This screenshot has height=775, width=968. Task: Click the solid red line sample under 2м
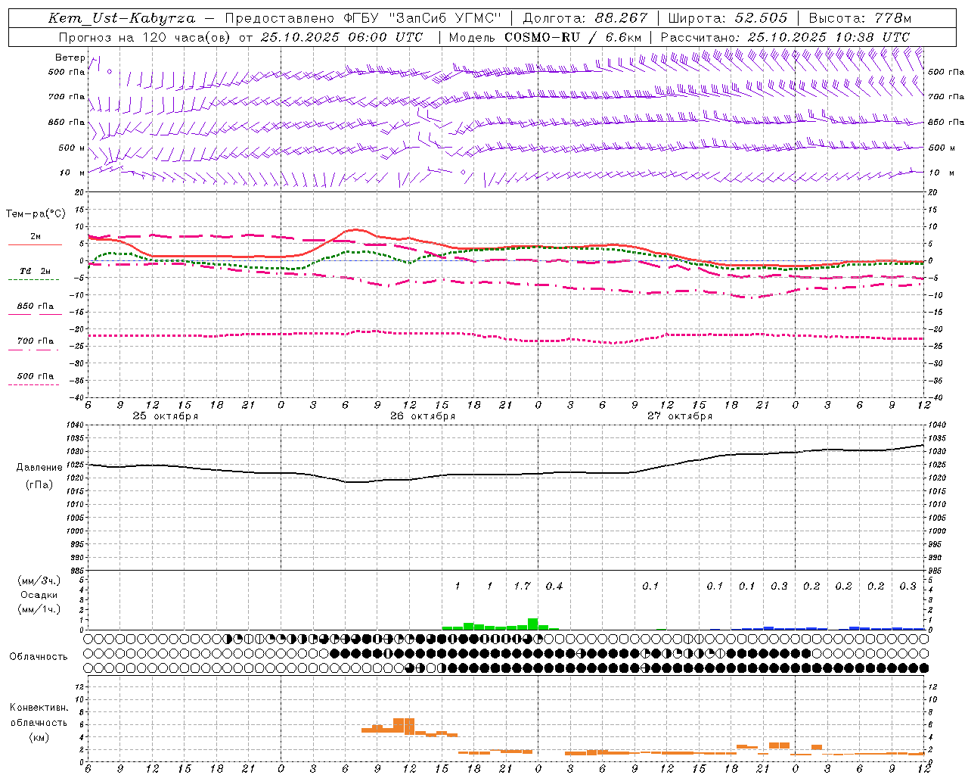click(x=35, y=244)
